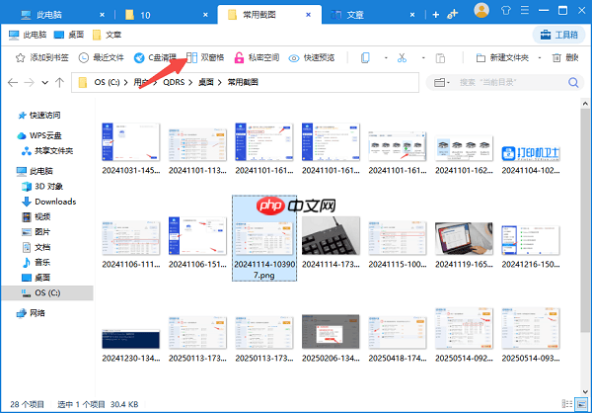Screen dimensions: 592x413
Task: Enable 双窗格 dual-pane view
Action: pos(205,58)
